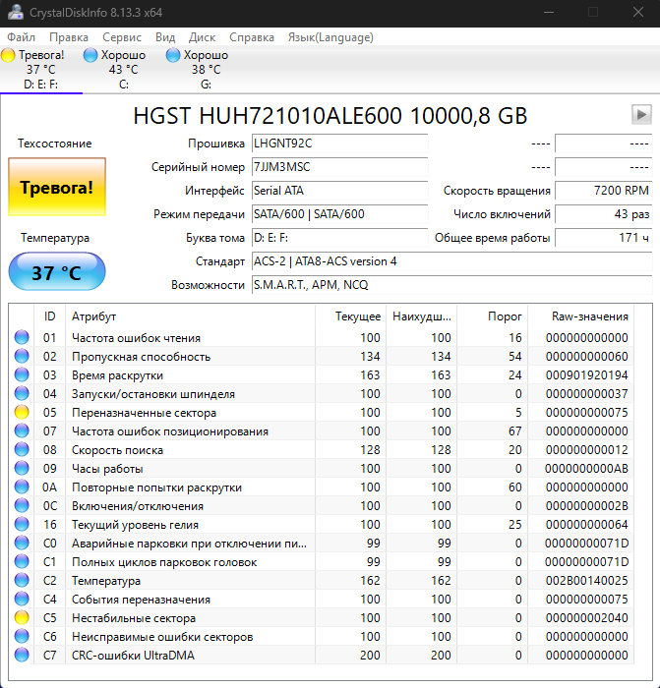Click status icon for Частота ошибок позиционирования
This screenshot has width=660, height=688.
[x=22, y=431]
